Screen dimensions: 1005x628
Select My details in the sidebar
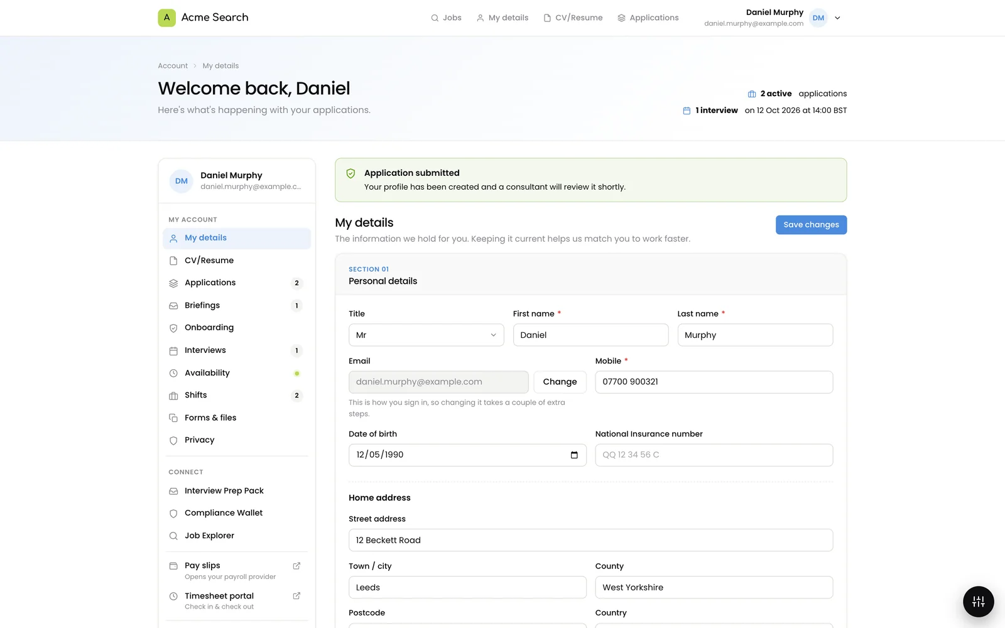pos(237,239)
